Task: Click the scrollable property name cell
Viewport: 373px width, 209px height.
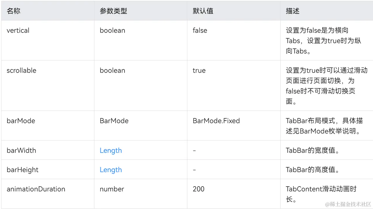Action: pos(22,70)
